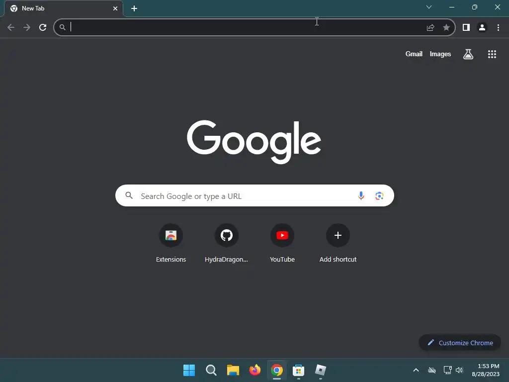Open the clock showing 1:53 PM
Viewport: 509px width, 382px height.
pyautogui.click(x=486, y=370)
